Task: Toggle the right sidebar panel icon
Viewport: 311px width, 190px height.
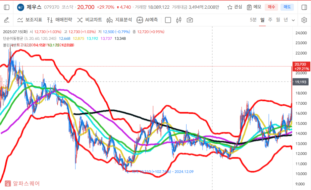Action: [304, 7]
